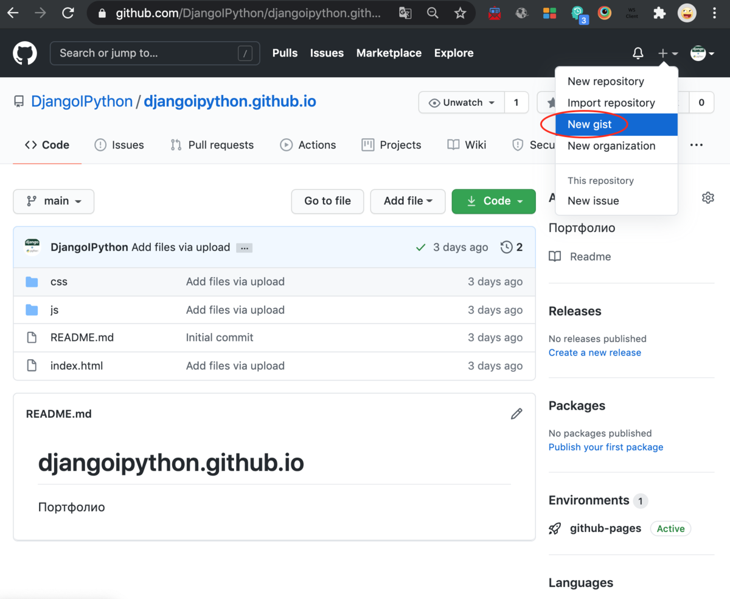Open the Chrome profile avatar
Image resolution: width=730 pixels, height=599 pixels.
point(687,13)
